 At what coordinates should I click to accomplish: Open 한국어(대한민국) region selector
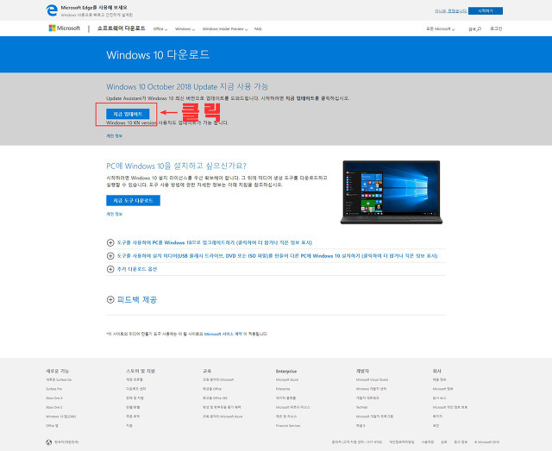point(66,442)
